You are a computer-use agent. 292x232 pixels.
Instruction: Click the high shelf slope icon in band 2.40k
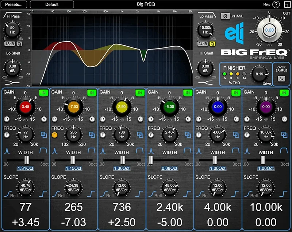click(187, 194)
